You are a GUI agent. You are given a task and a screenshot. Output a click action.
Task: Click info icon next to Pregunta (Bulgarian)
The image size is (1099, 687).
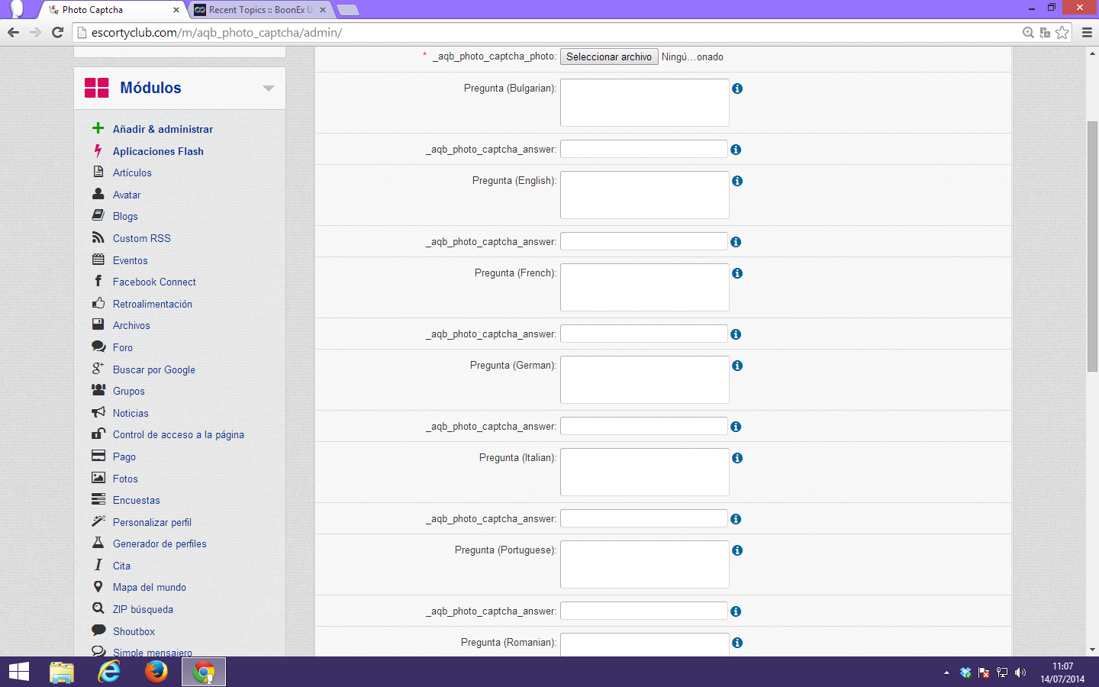pos(737,89)
